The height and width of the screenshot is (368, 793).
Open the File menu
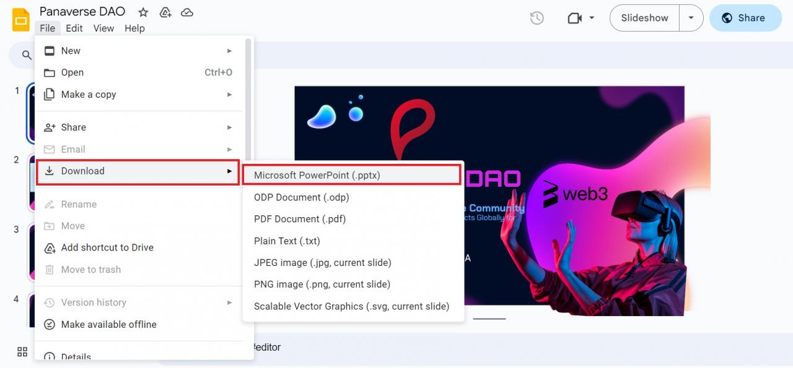coord(47,28)
